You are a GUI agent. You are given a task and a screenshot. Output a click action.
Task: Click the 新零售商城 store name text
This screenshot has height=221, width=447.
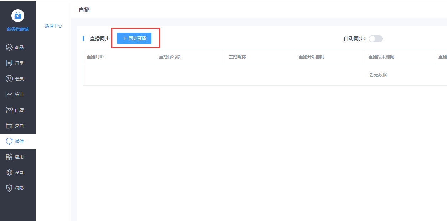pyautogui.click(x=18, y=29)
